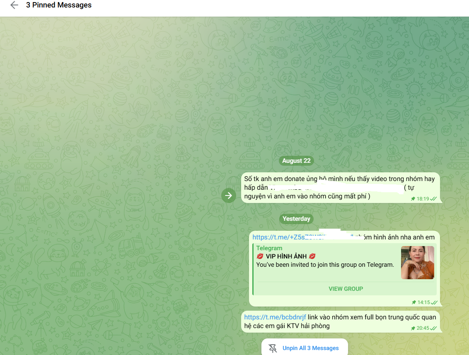Click the forward arrow beside the donate message
This screenshot has width=469, height=355.
pos(228,196)
